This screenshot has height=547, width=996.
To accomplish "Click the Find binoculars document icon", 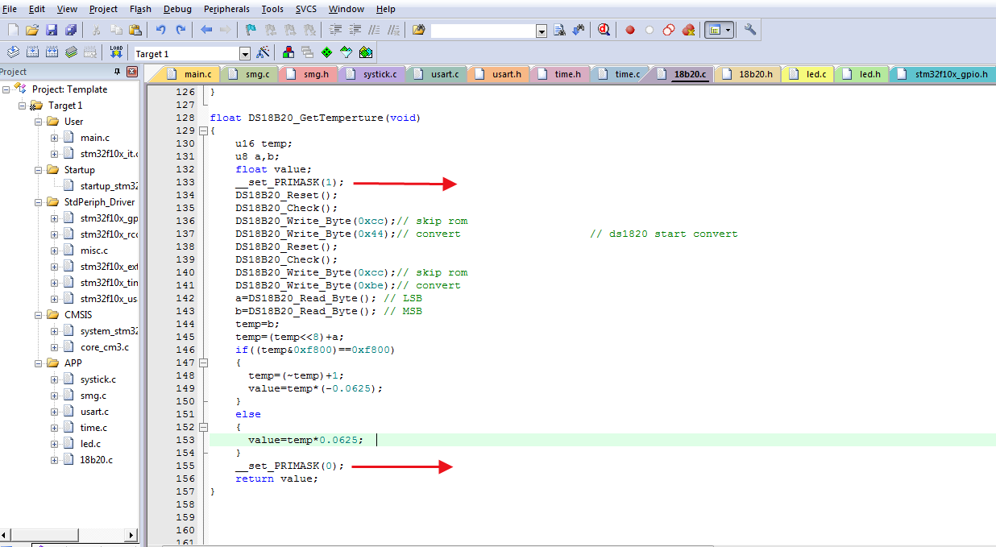I will pyautogui.click(x=559, y=30).
